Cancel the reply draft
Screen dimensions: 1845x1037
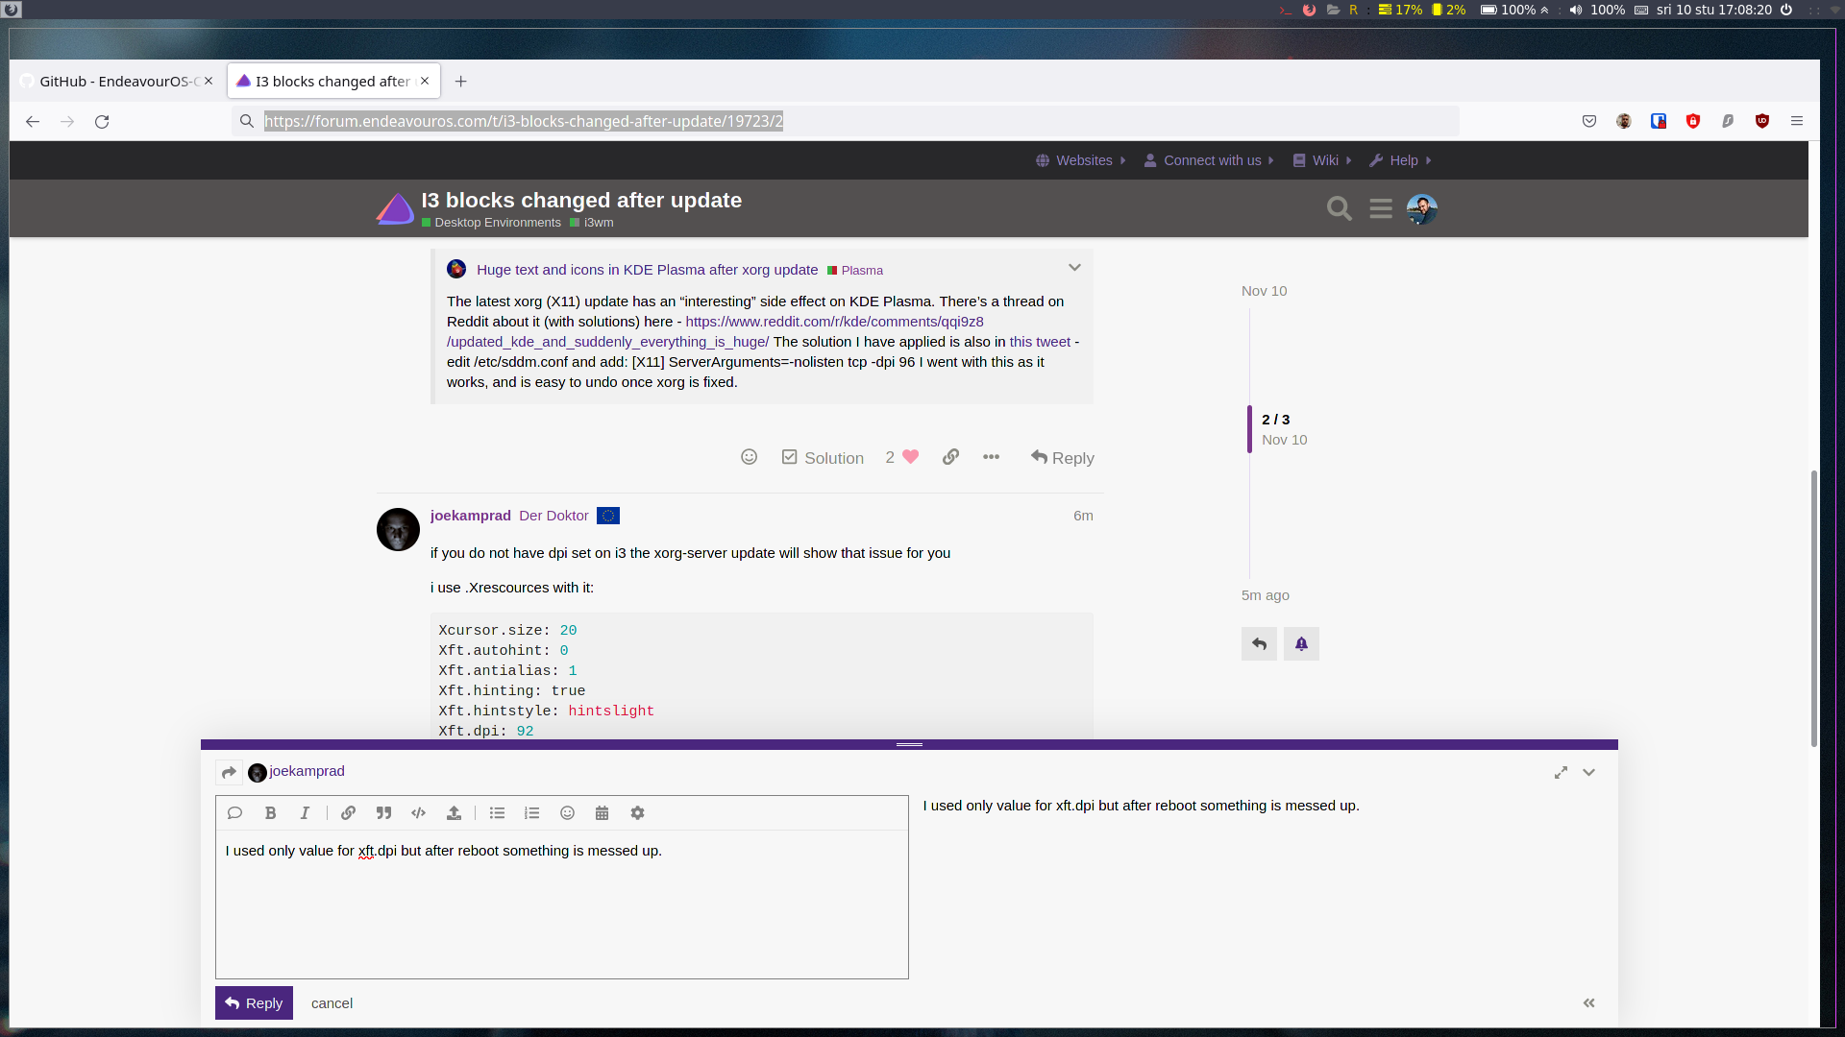click(x=332, y=1003)
